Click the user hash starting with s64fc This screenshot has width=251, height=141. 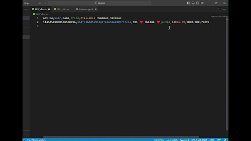(104, 22)
